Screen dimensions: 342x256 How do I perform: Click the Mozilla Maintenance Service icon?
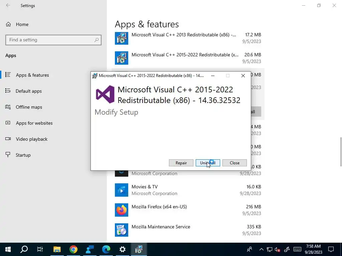(x=122, y=230)
